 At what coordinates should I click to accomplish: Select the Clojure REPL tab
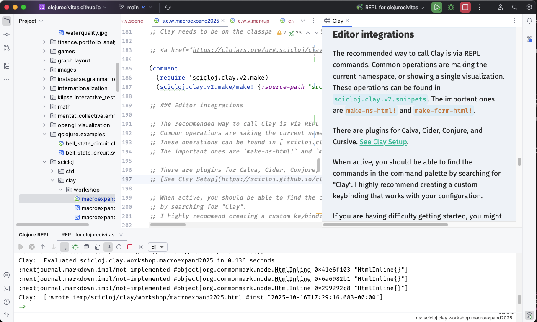(x=34, y=235)
